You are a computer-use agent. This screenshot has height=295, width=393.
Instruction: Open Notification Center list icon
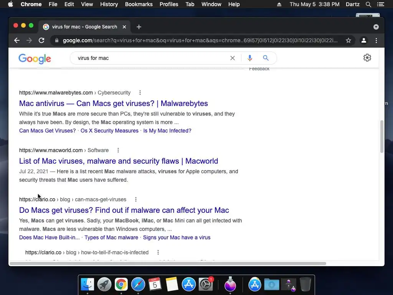tap(380, 4)
